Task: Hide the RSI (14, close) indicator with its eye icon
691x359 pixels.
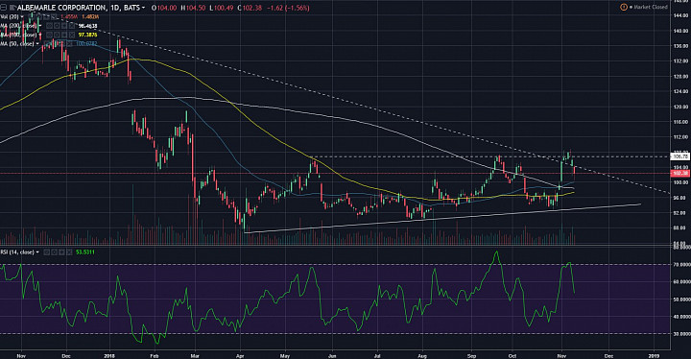Action: [x=47, y=252]
